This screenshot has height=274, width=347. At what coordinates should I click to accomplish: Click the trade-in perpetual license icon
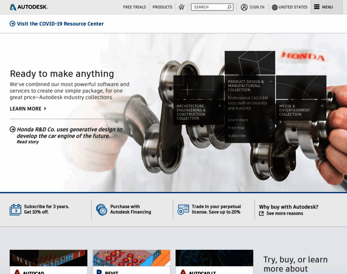click(x=183, y=209)
